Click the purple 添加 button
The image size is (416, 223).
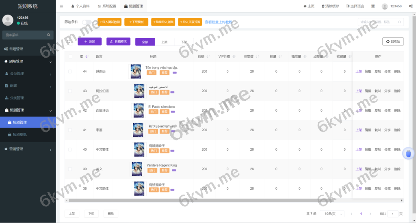tap(89, 41)
